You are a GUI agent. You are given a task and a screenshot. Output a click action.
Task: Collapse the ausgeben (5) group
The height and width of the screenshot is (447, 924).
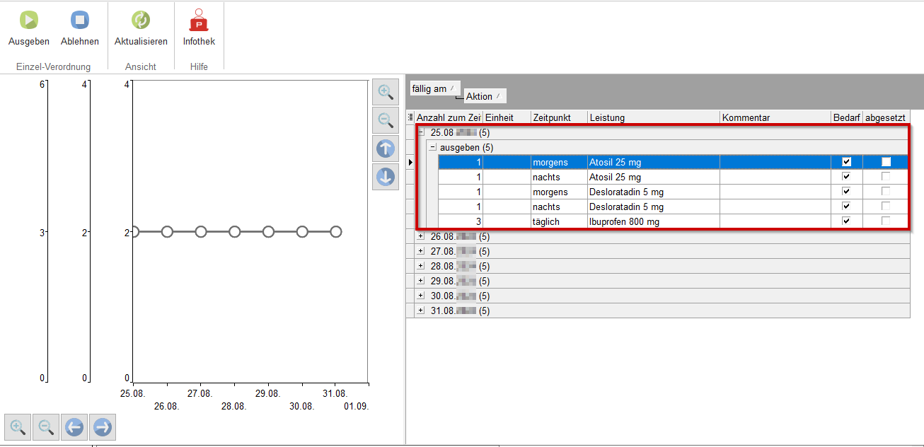(x=432, y=147)
